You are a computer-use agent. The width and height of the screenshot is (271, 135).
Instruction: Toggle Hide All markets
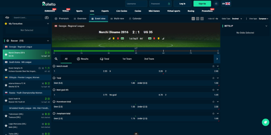tap(213, 19)
